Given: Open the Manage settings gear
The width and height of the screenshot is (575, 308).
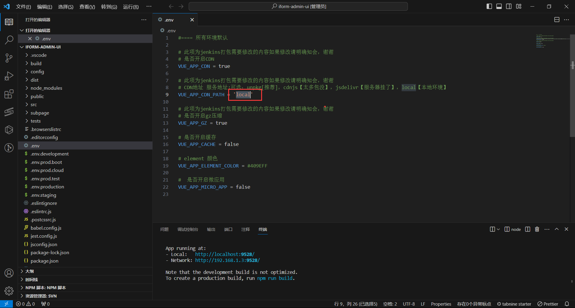Looking at the screenshot, I should [9, 291].
